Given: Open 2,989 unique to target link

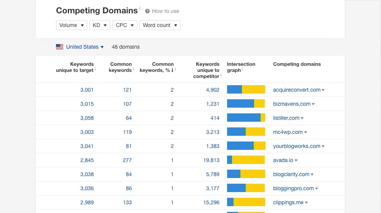Looking at the screenshot, I should pyautogui.click(x=87, y=202).
